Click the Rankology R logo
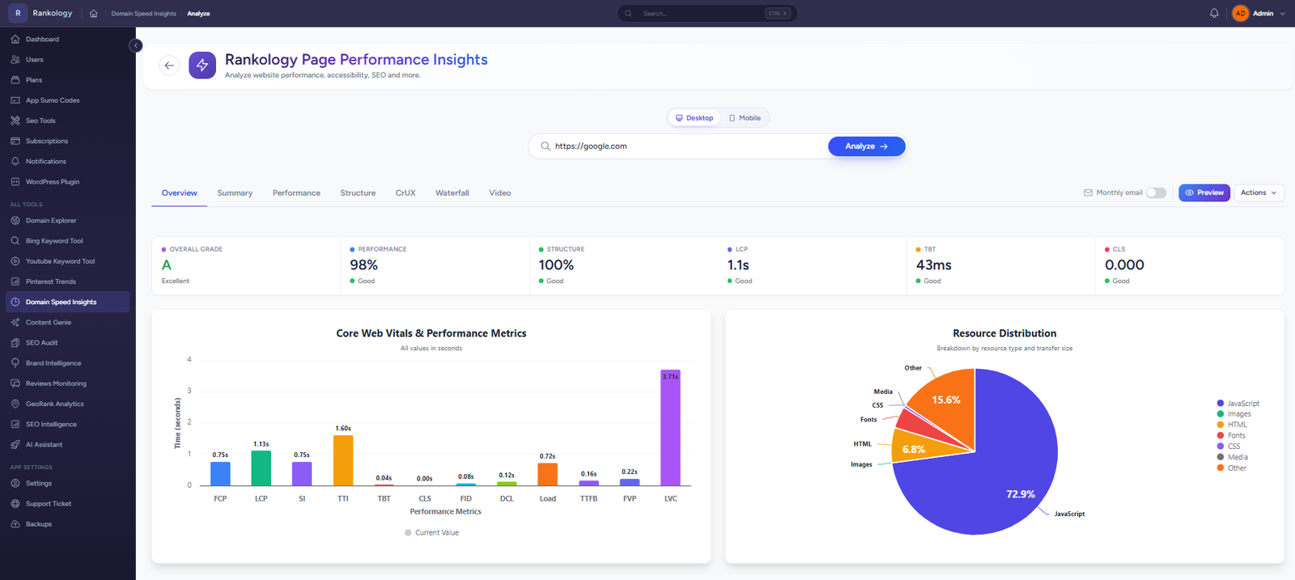The image size is (1295, 580). pyautogui.click(x=18, y=13)
